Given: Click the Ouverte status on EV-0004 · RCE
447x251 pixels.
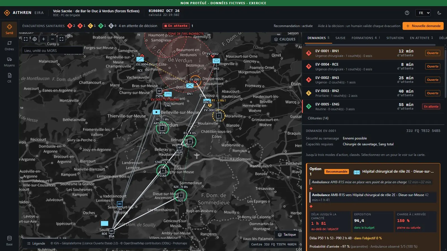Looking at the screenshot, I should pos(433,66).
